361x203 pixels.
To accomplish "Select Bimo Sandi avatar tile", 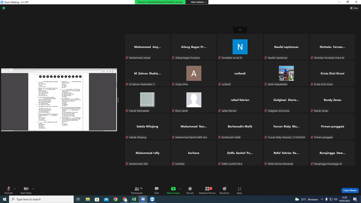I will pos(193,100).
